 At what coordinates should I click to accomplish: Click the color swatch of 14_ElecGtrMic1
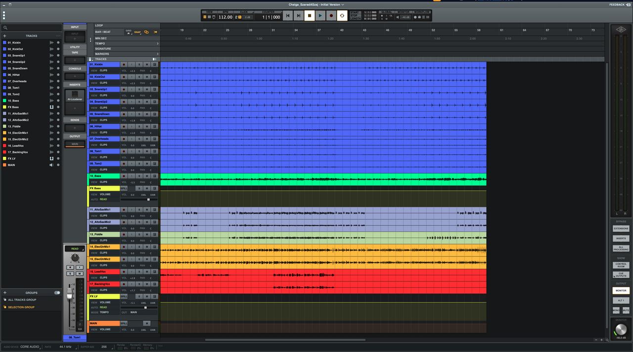pyautogui.click(x=4, y=133)
